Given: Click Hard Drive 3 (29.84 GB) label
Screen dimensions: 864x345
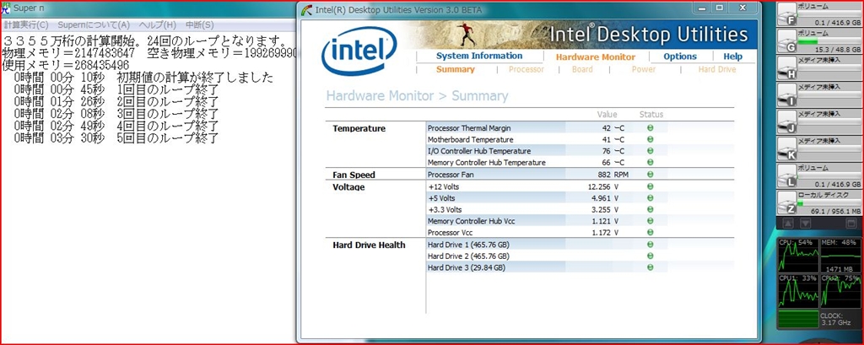Looking at the screenshot, I should [466, 267].
